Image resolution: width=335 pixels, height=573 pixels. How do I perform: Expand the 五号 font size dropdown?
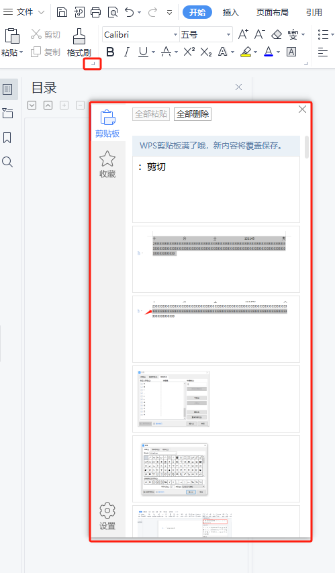[229, 35]
